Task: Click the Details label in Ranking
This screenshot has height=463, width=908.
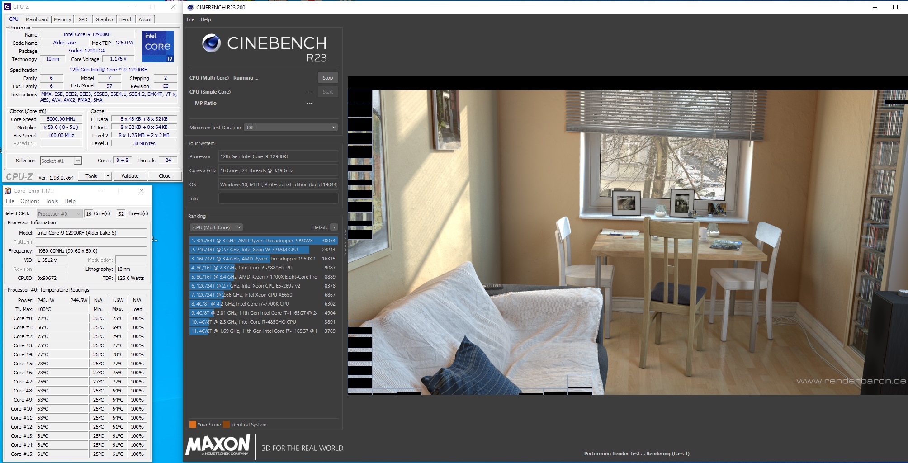Action: [320, 227]
